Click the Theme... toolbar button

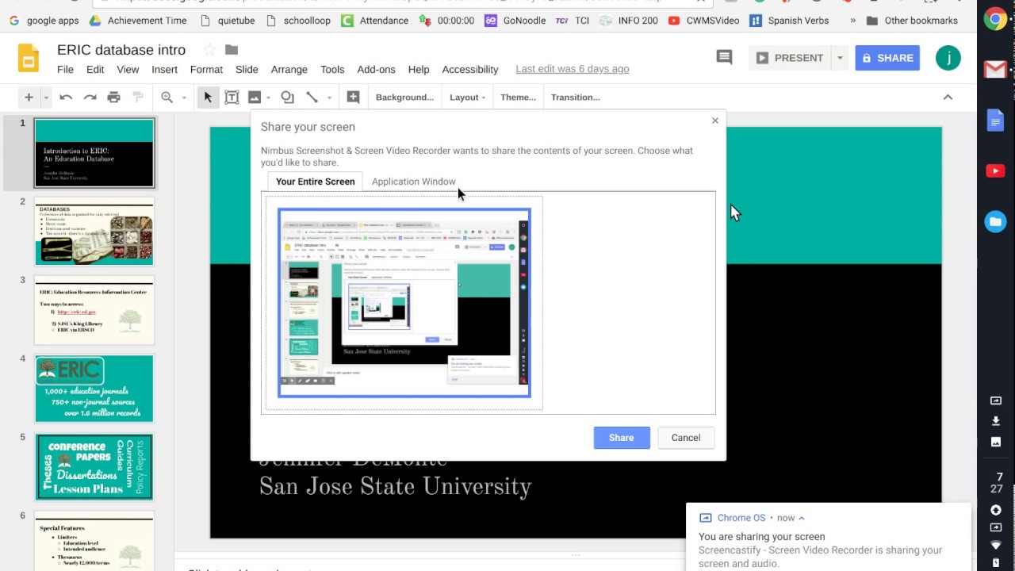[518, 98]
